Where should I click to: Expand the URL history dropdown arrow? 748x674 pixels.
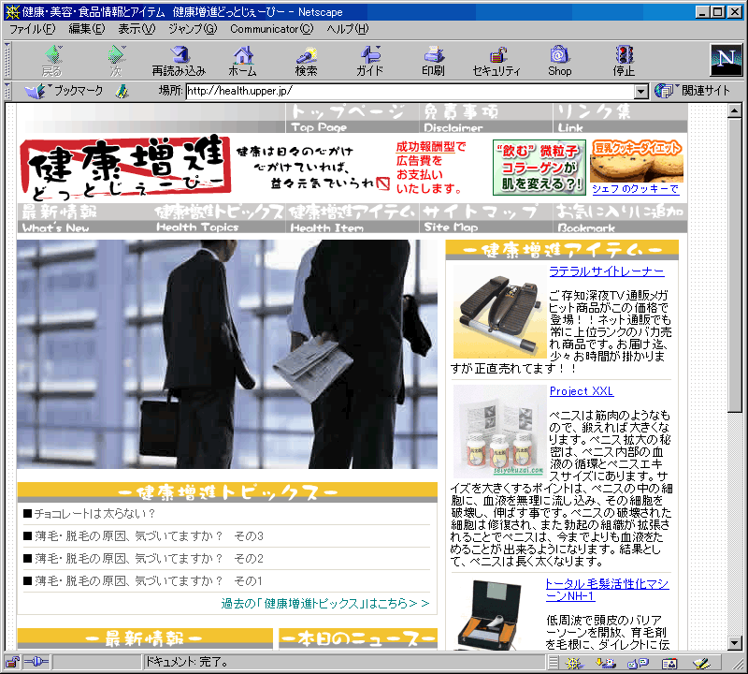pos(641,91)
